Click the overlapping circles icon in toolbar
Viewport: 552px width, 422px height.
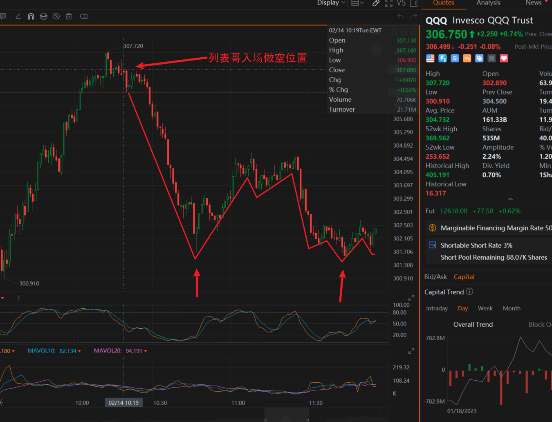pyautogui.click(x=84, y=16)
